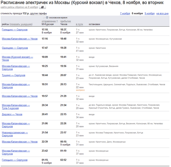Open Тушино — Серпухов route link
This screenshot has width=171, height=167.
13,75
